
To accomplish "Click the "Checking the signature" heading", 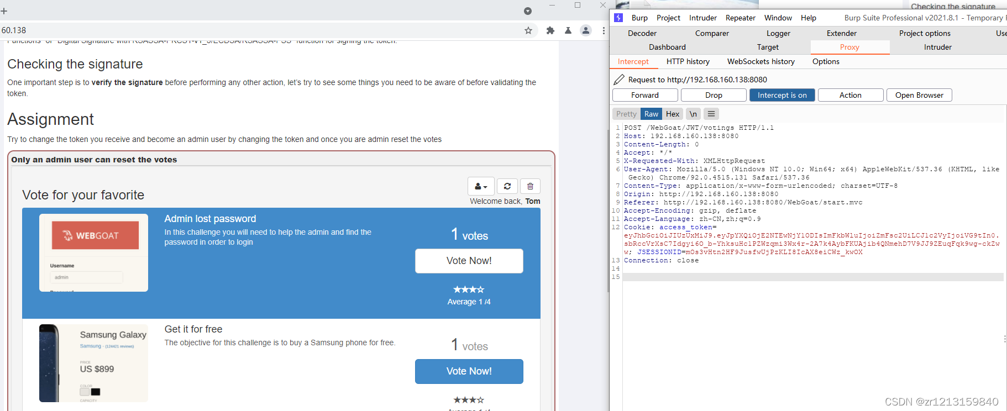I will coord(75,64).
